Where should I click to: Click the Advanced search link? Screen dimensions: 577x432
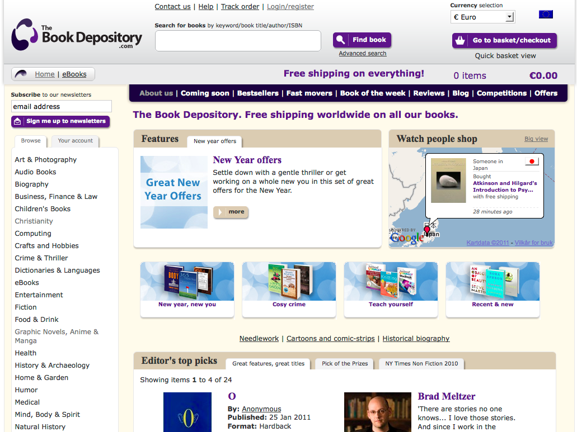pyautogui.click(x=363, y=54)
